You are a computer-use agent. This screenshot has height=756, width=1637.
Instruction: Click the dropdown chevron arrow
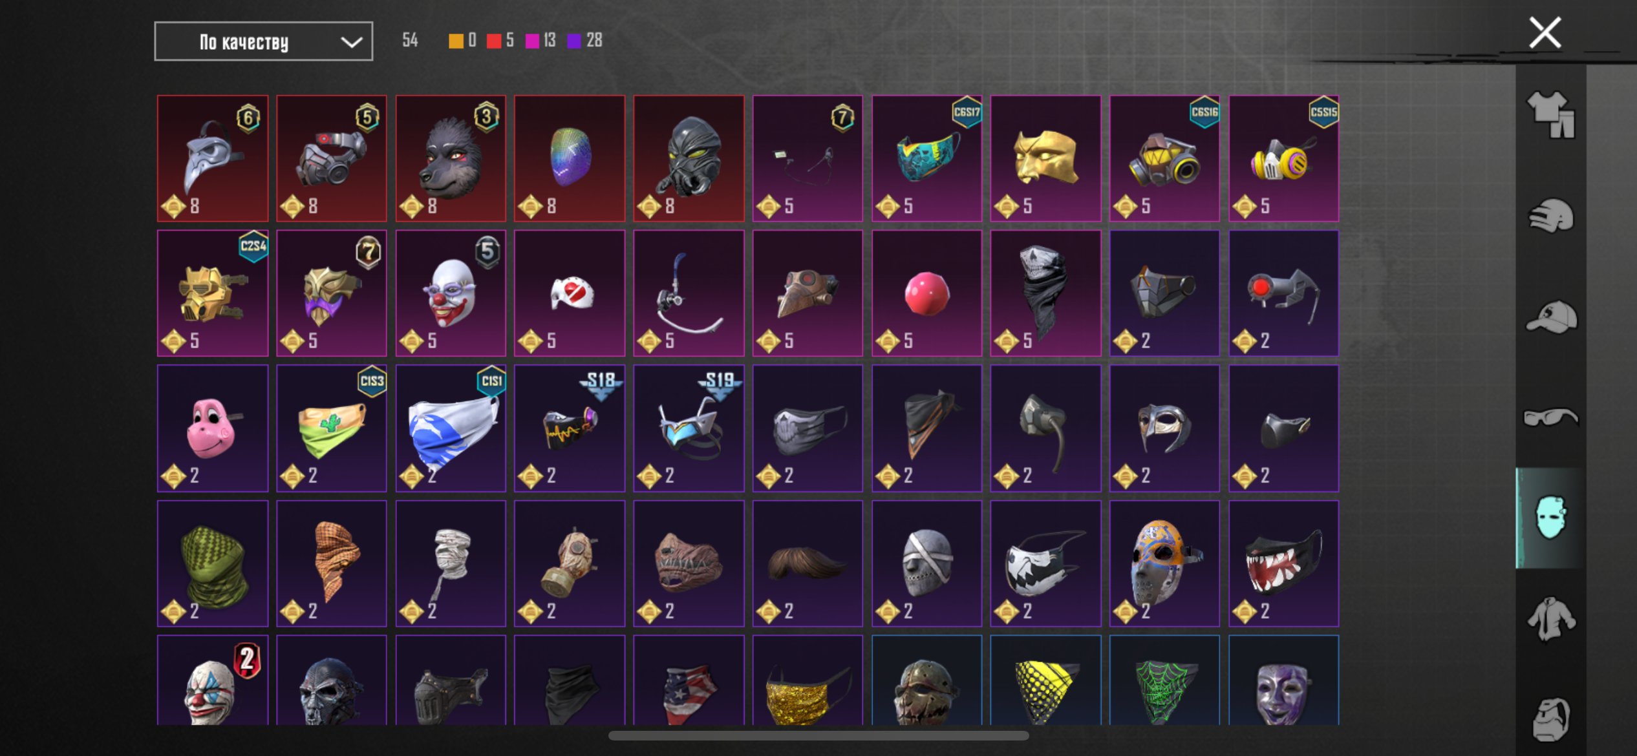351,42
